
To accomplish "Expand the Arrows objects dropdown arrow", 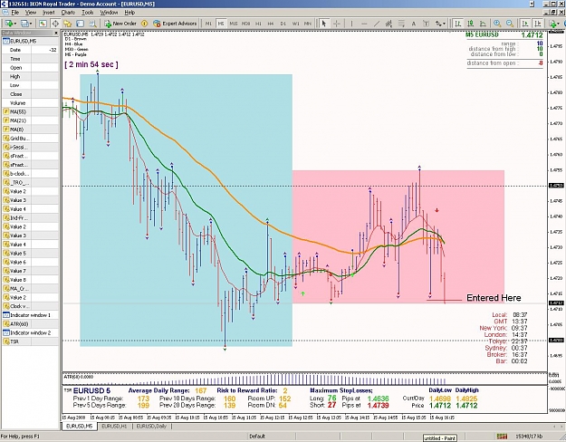I will click(x=445, y=24).
